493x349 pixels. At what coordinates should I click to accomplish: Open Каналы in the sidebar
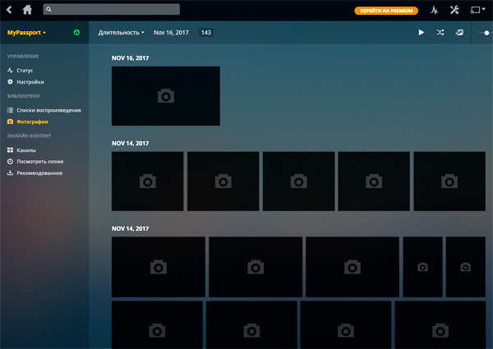click(25, 150)
